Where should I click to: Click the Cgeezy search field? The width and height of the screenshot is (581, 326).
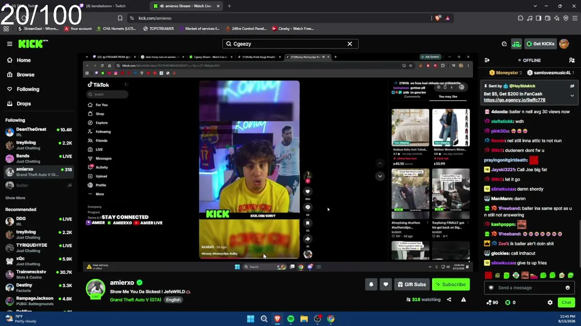(290, 44)
